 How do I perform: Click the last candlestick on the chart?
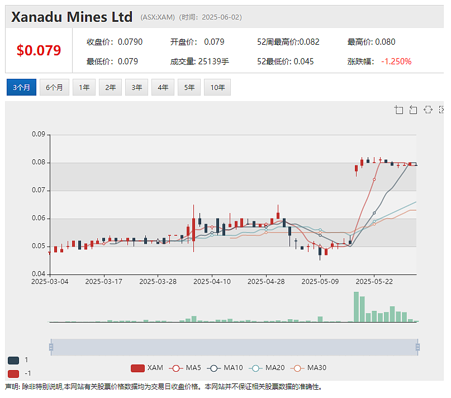coord(416,165)
